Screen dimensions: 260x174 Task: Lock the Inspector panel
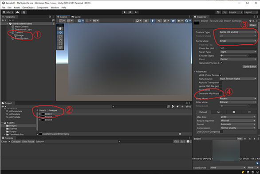[254, 17]
